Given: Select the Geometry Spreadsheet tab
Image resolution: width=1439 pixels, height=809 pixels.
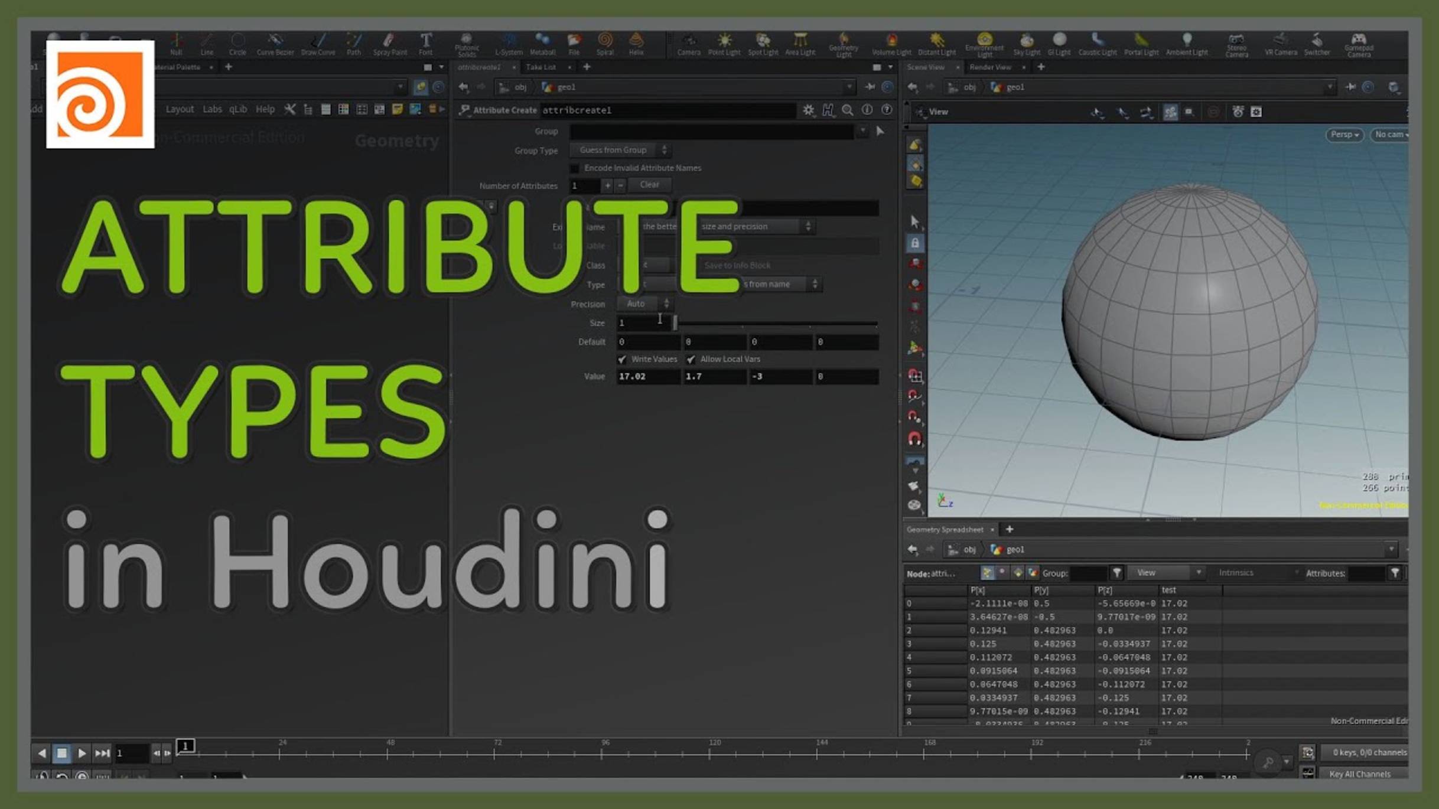Looking at the screenshot, I should pos(946,530).
